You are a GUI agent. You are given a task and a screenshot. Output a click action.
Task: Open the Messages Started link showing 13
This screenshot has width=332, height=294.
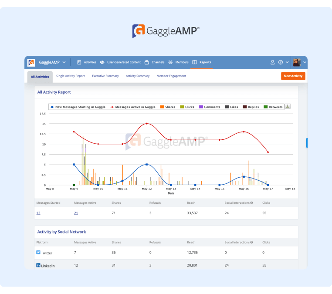[38, 213]
